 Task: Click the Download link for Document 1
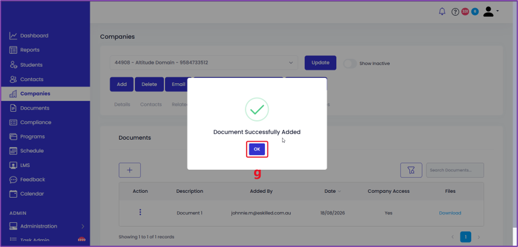450,213
